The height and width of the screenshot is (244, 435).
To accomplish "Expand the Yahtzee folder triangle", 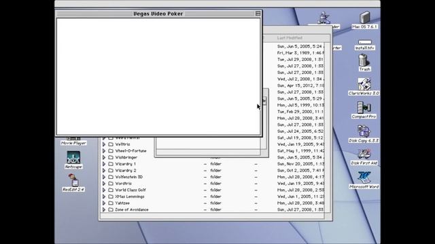I will point(104,203).
